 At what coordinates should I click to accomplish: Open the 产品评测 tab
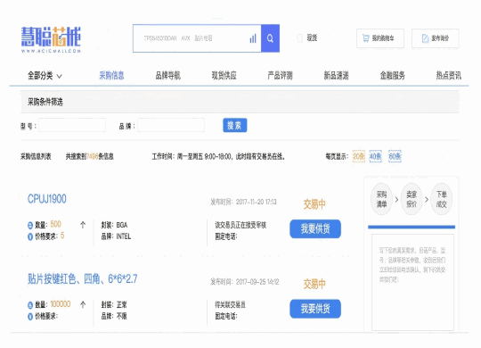pos(280,76)
